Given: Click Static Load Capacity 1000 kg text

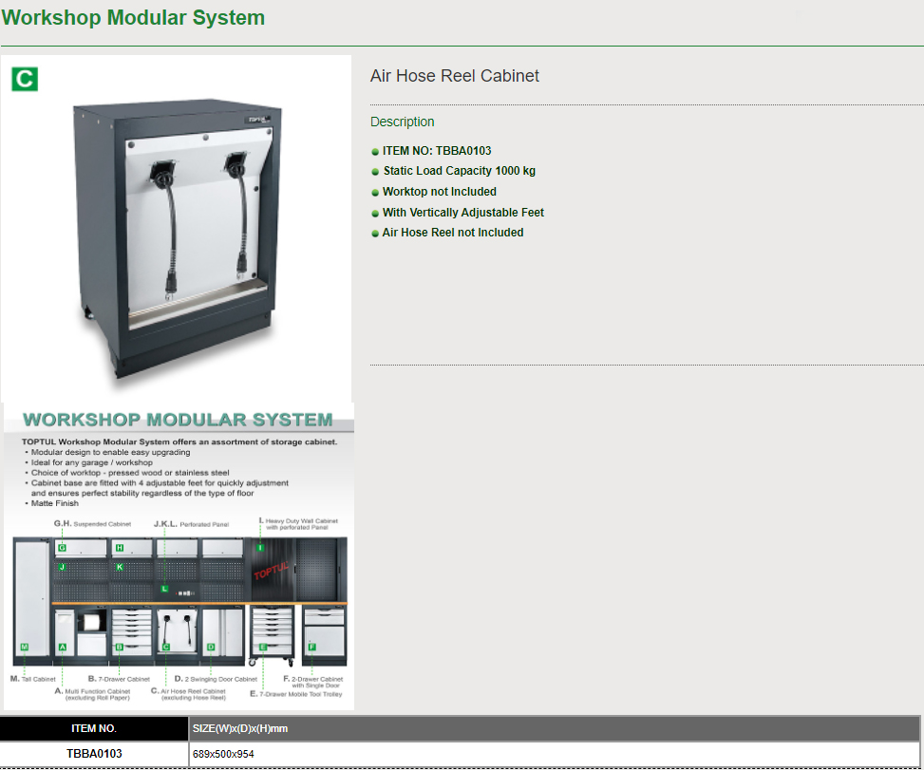Looking at the screenshot, I should (x=459, y=171).
